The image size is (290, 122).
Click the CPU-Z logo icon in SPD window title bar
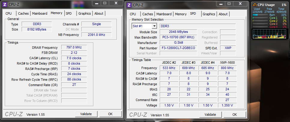pyautogui.click(x=129, y=5)
